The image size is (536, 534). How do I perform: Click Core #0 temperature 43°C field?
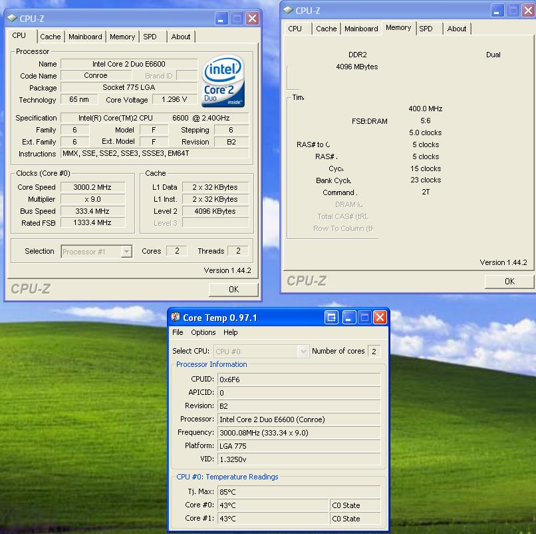[x=273, y=505]
